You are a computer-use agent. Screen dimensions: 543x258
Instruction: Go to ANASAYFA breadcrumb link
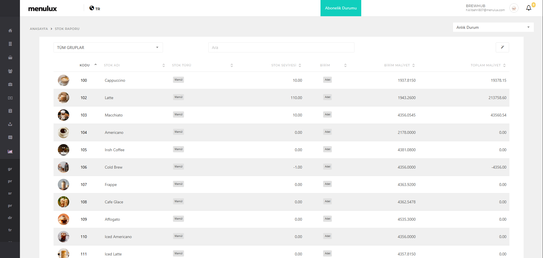point(39,29)
